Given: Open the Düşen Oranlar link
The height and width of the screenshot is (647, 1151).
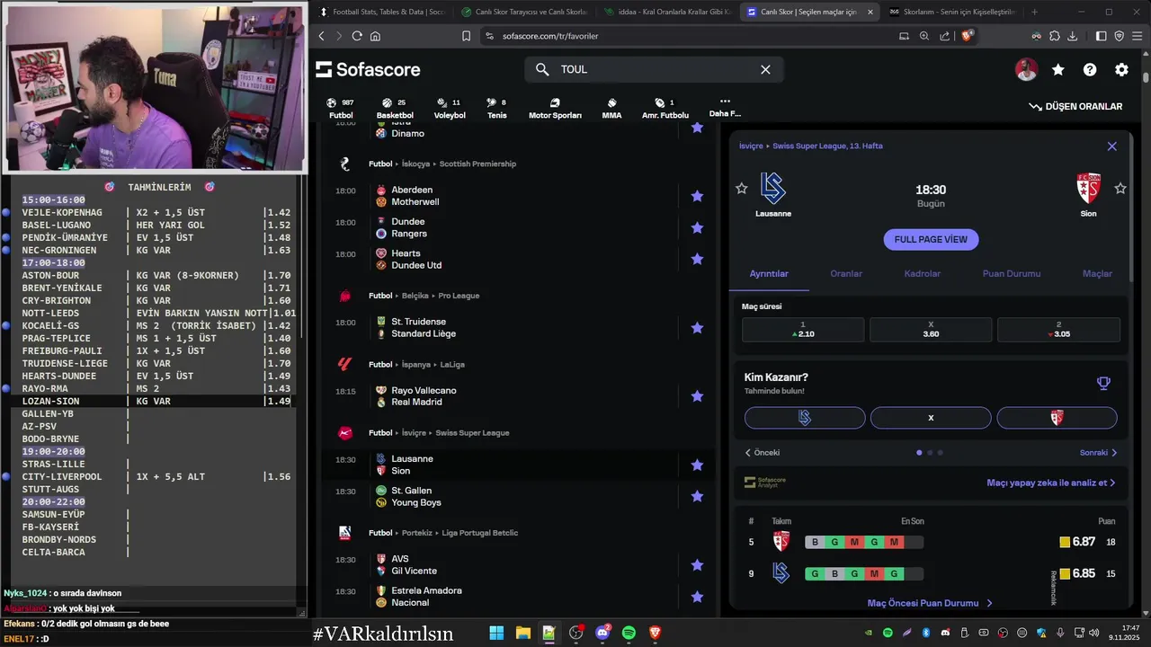Looking at the screenshot, I should coord(1076,106).
